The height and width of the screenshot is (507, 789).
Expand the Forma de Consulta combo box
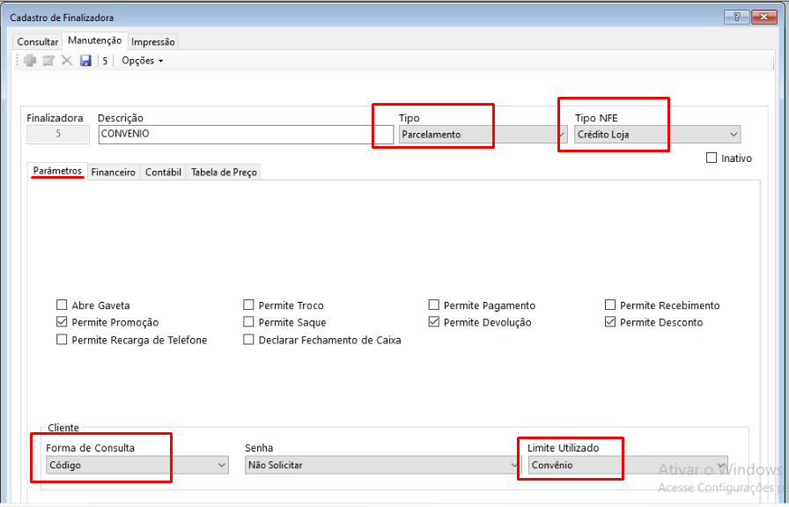coord(221,466)
